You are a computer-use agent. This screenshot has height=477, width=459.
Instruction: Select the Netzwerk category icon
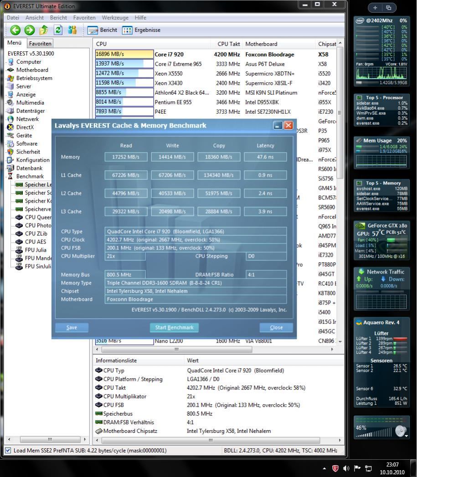coord(10,119)
